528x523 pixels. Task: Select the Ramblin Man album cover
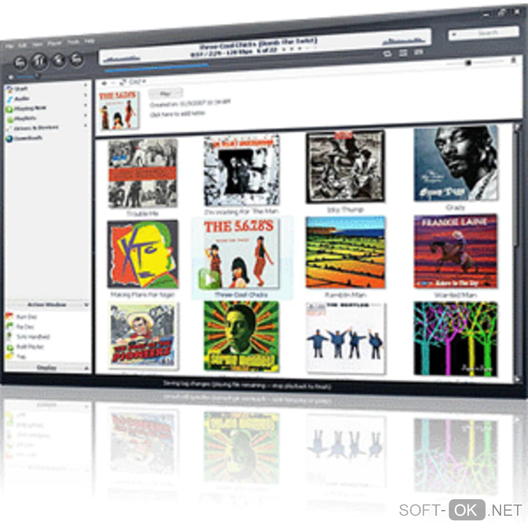coord(345,253)
